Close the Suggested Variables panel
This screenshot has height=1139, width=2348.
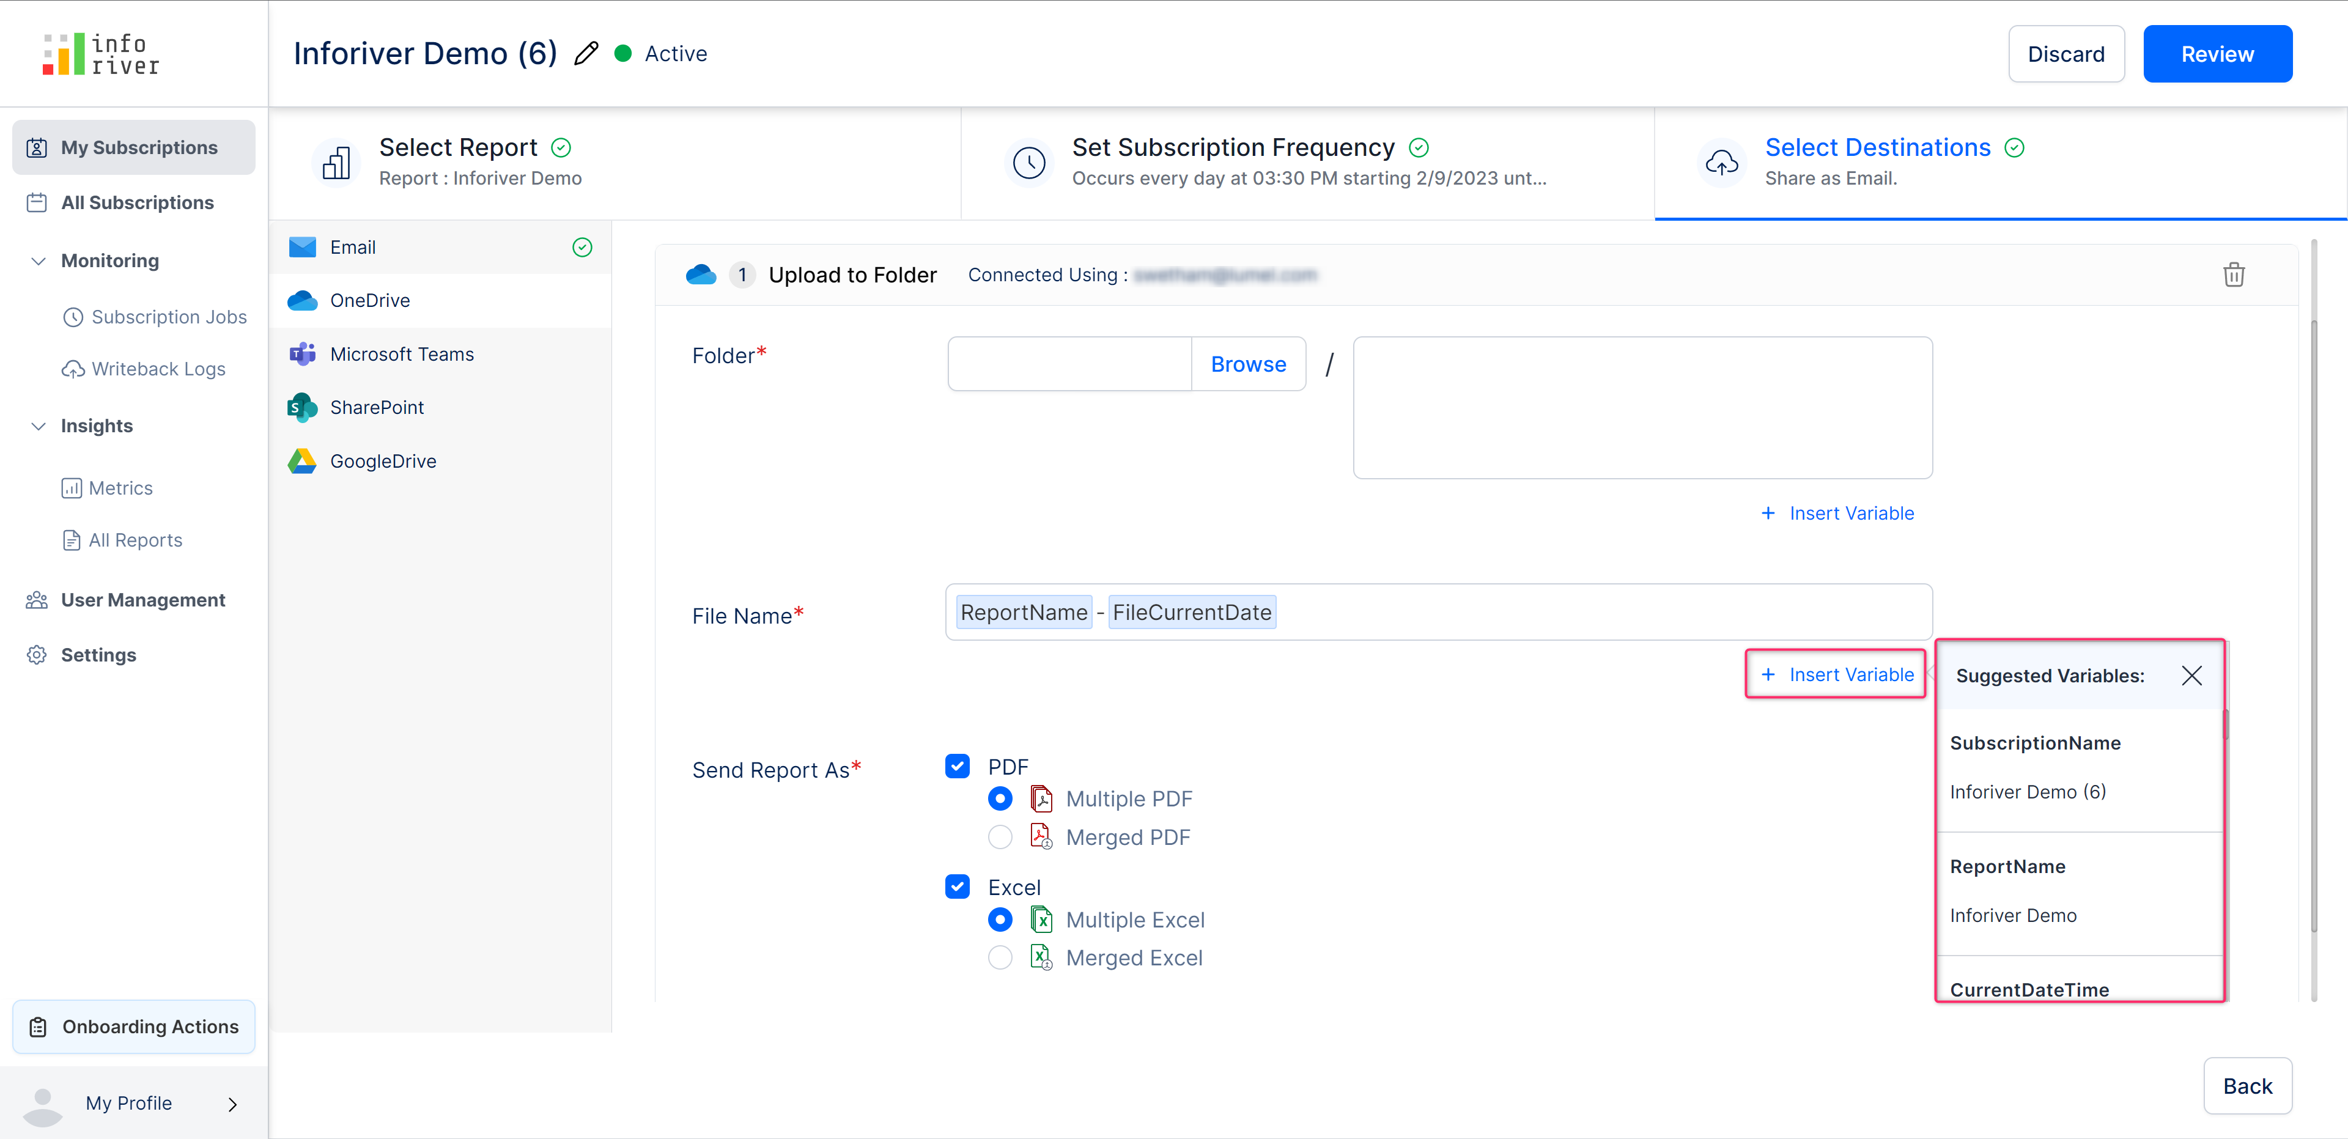click(2191, 675)
